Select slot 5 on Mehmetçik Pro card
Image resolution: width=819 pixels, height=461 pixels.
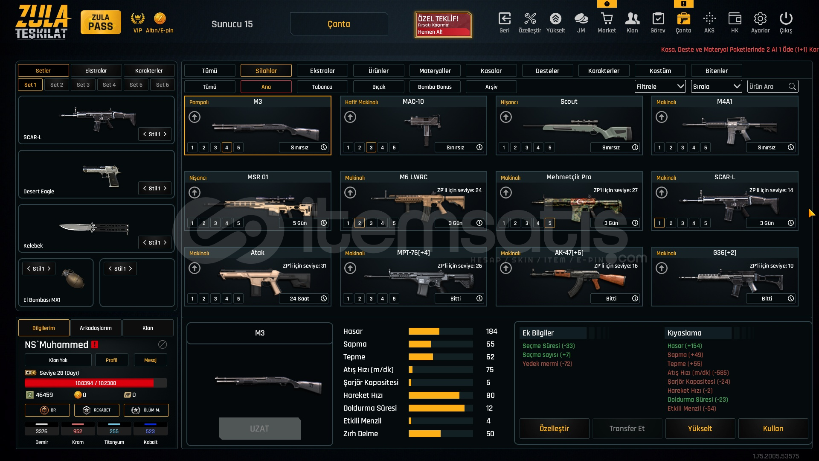pos(550,223)
